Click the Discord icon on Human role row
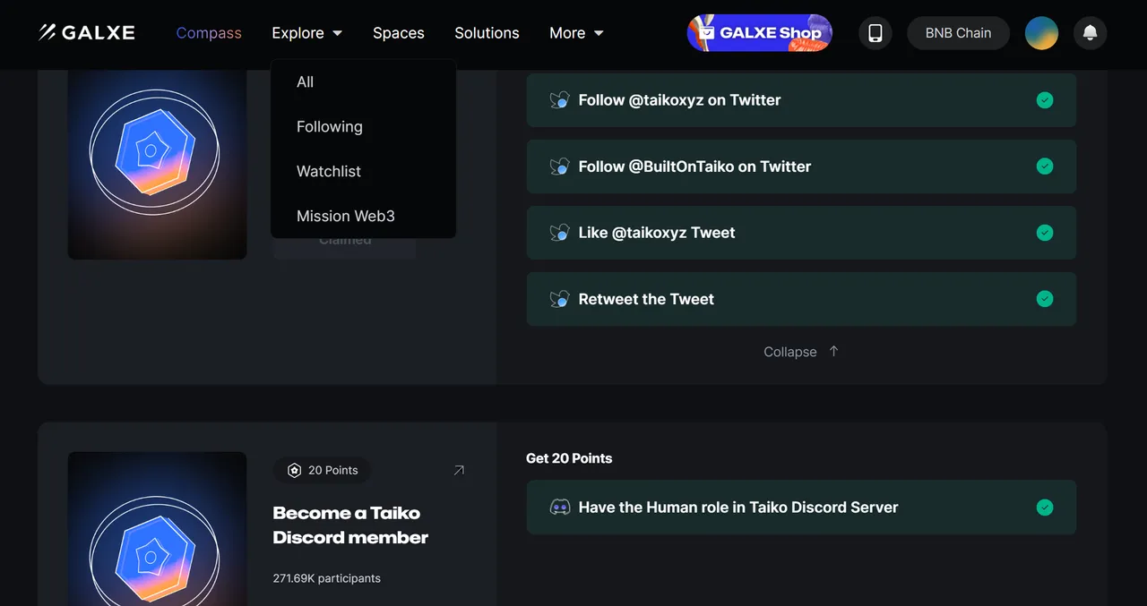This screenshot has width=1147, height=606. [560, 508]
